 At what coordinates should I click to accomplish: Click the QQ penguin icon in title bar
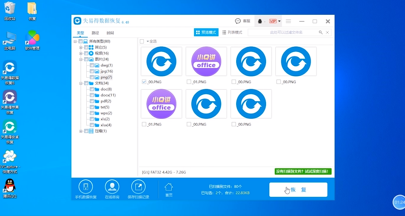(x=260, y=21)
